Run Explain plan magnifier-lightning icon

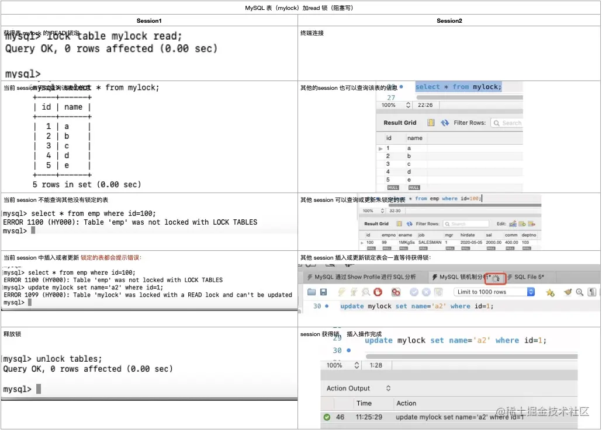366,292
